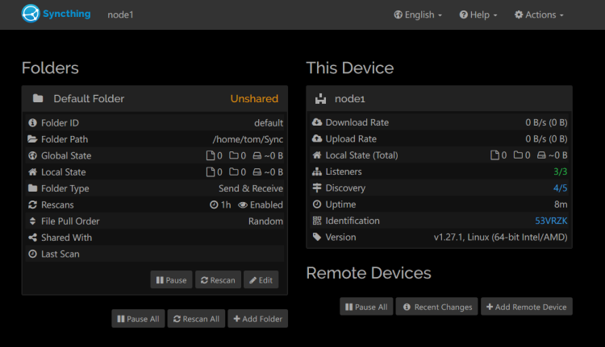This screenshot has width=605, height=347.
Task: Open the Help dropdown menu
Action: point(478,14)
